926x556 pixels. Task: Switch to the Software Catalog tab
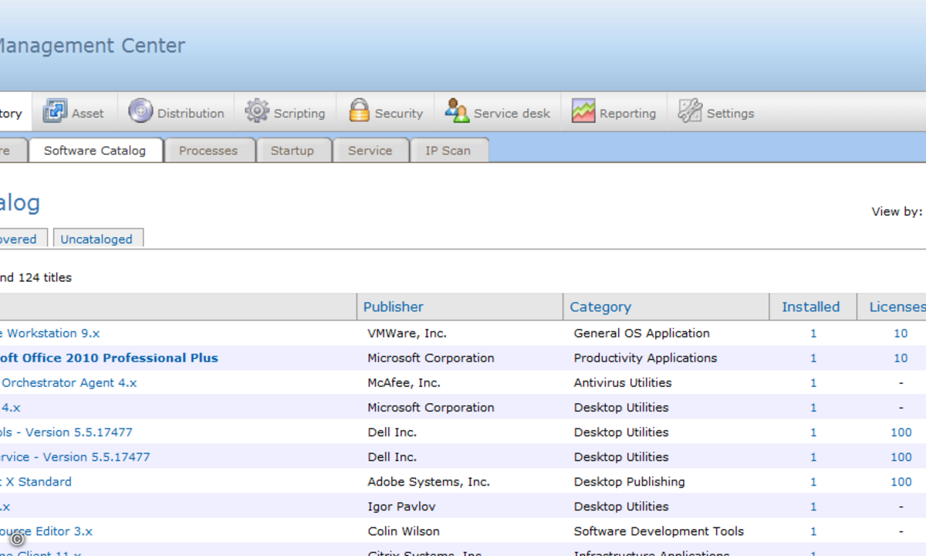click(96, 151)
